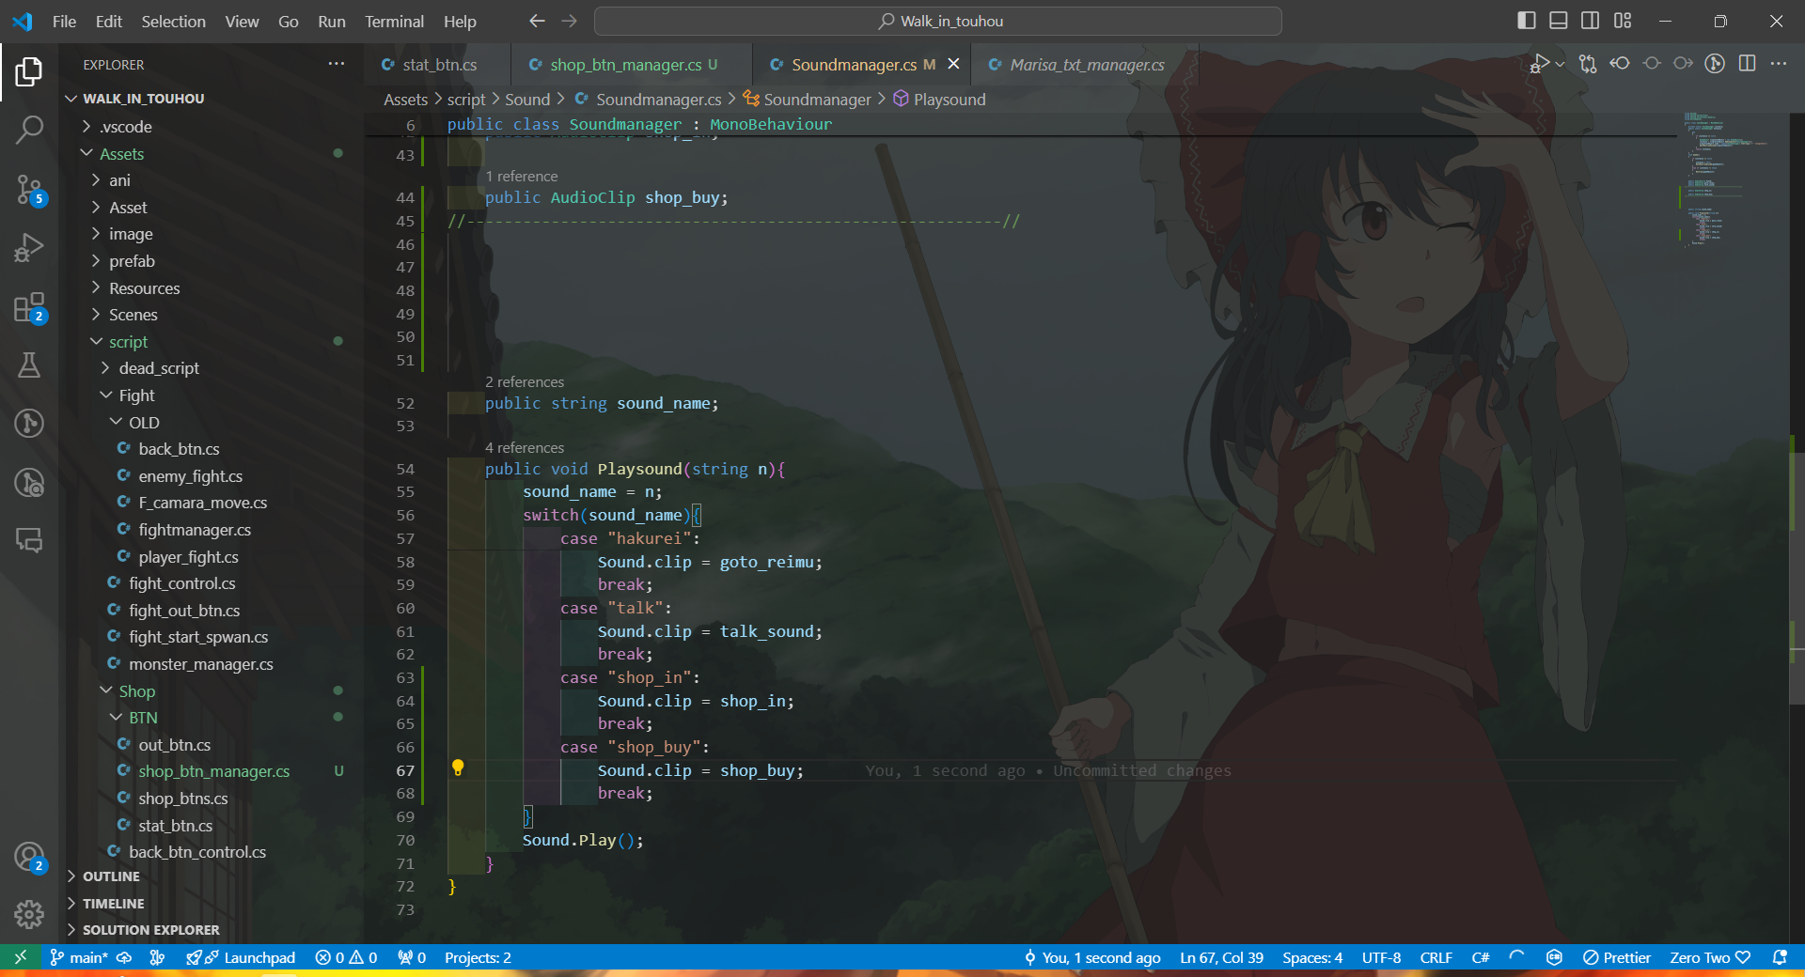Click the lightbulb code action on line 67
This screenshot has height=977, width=1805.
pyautogui.click(x=458, y=768)
